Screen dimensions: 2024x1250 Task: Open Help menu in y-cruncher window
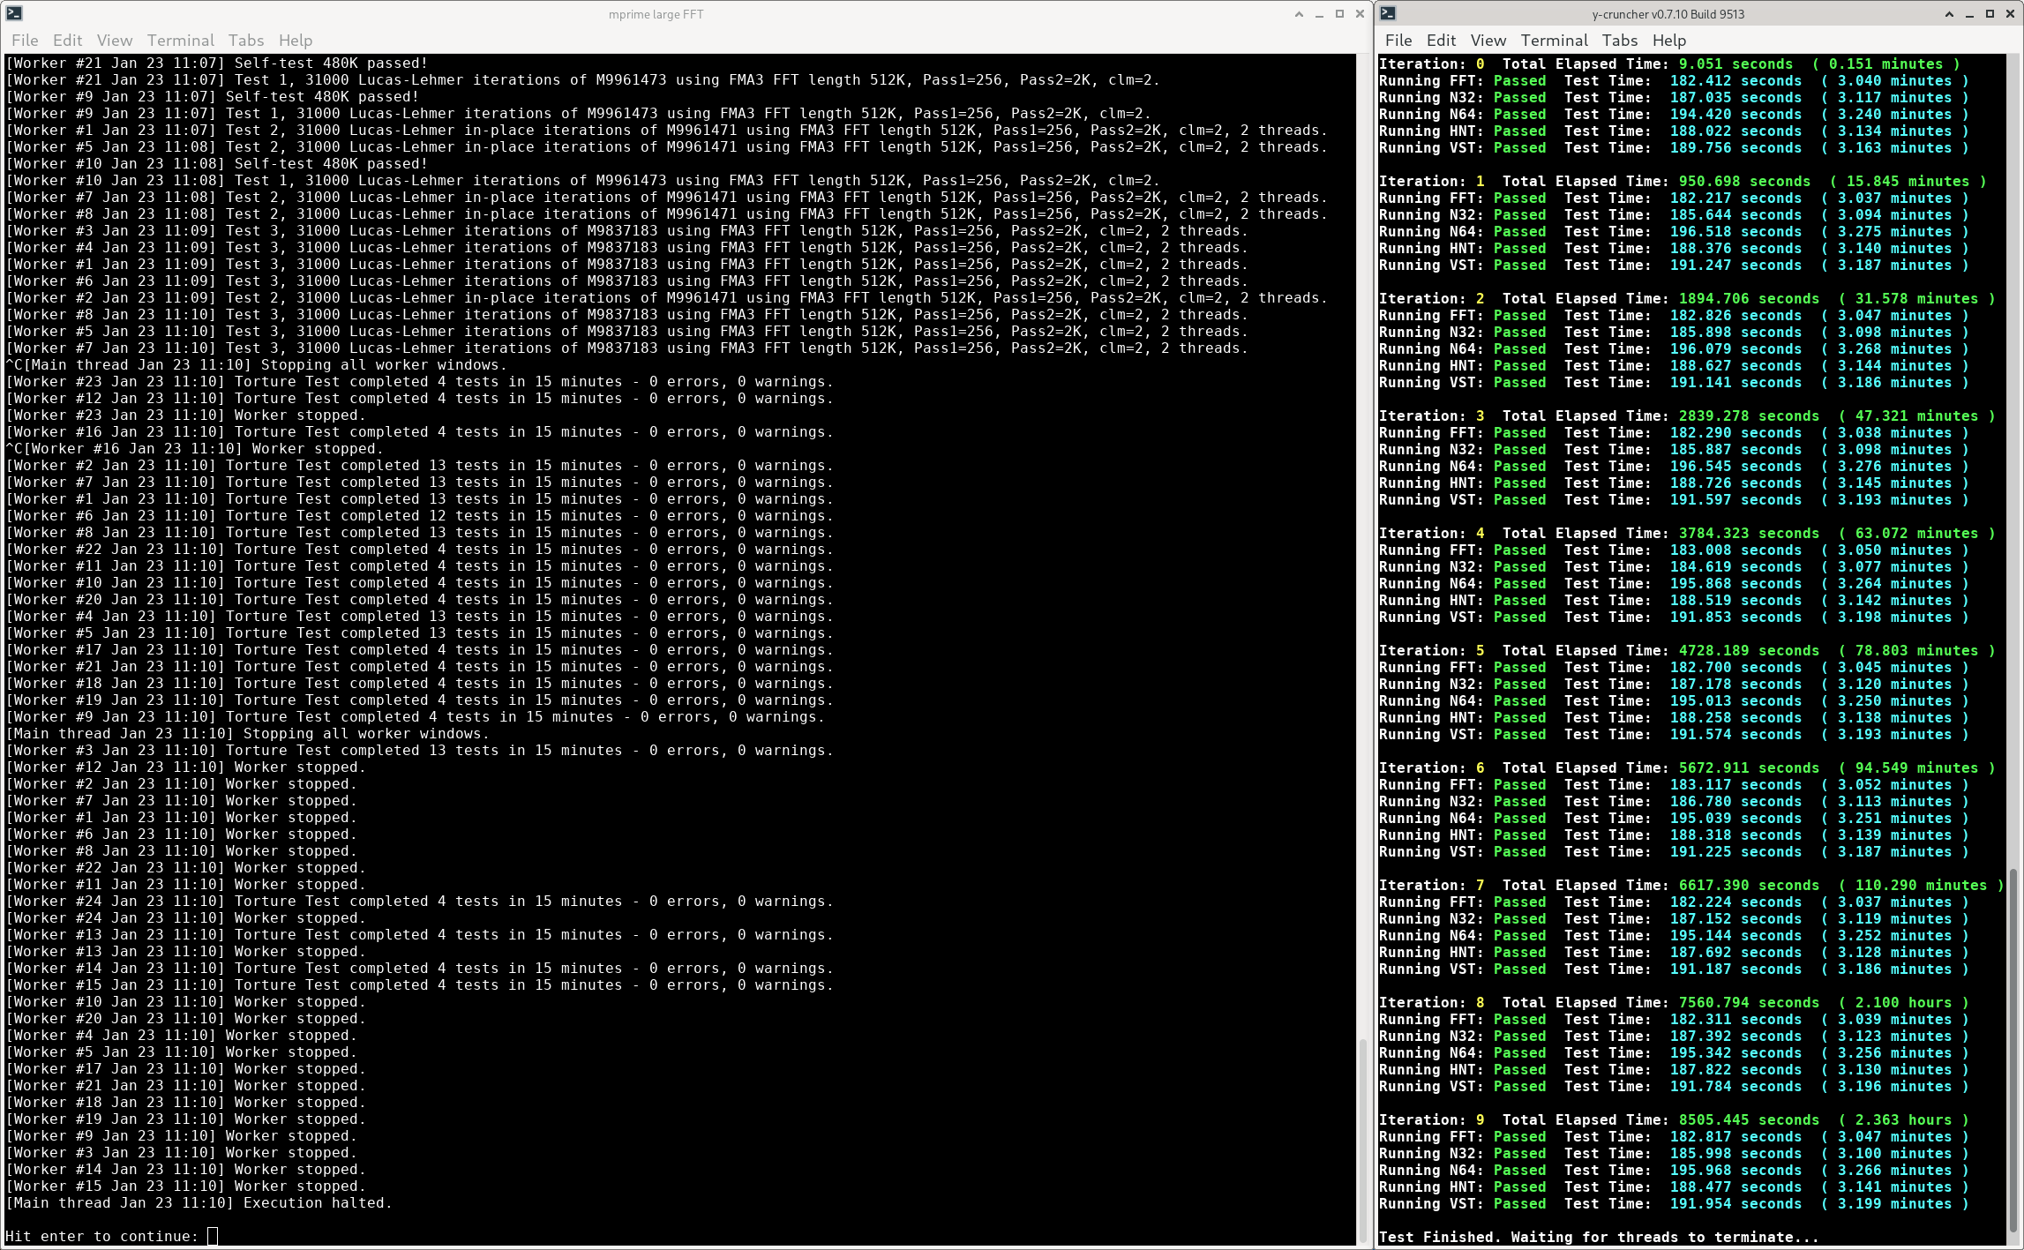coord(1669,41)
